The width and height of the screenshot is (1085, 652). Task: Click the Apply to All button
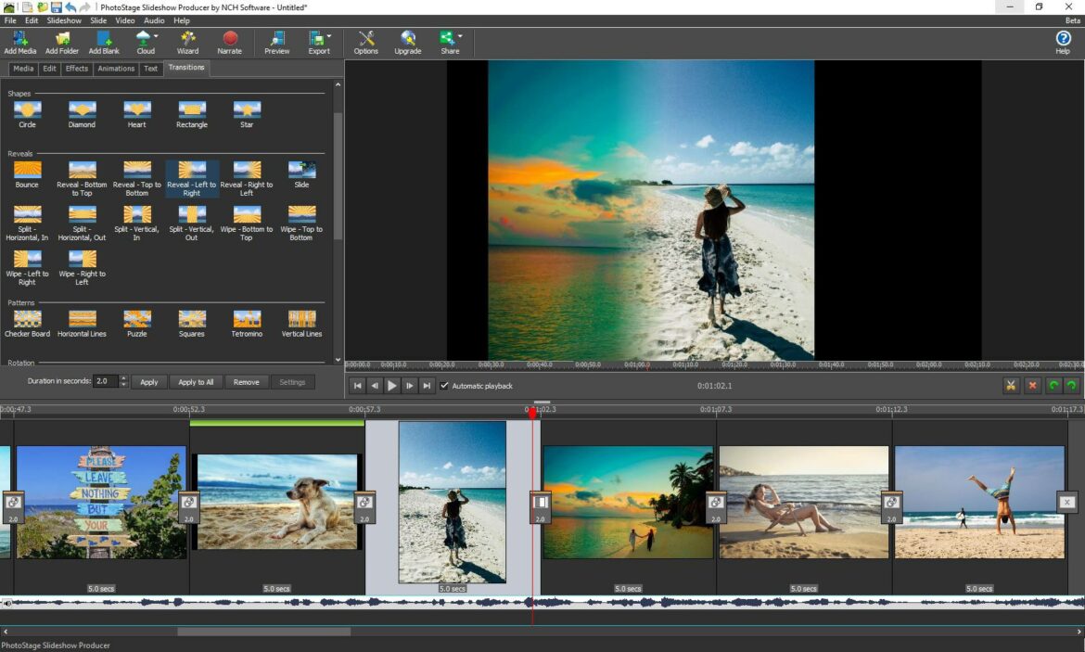tap(196, 381)
